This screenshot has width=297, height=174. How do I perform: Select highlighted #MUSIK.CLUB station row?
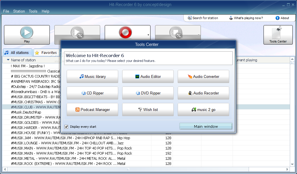click(x=31, y=107)
